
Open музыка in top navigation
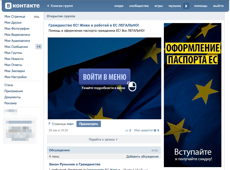tap(175, 6)
